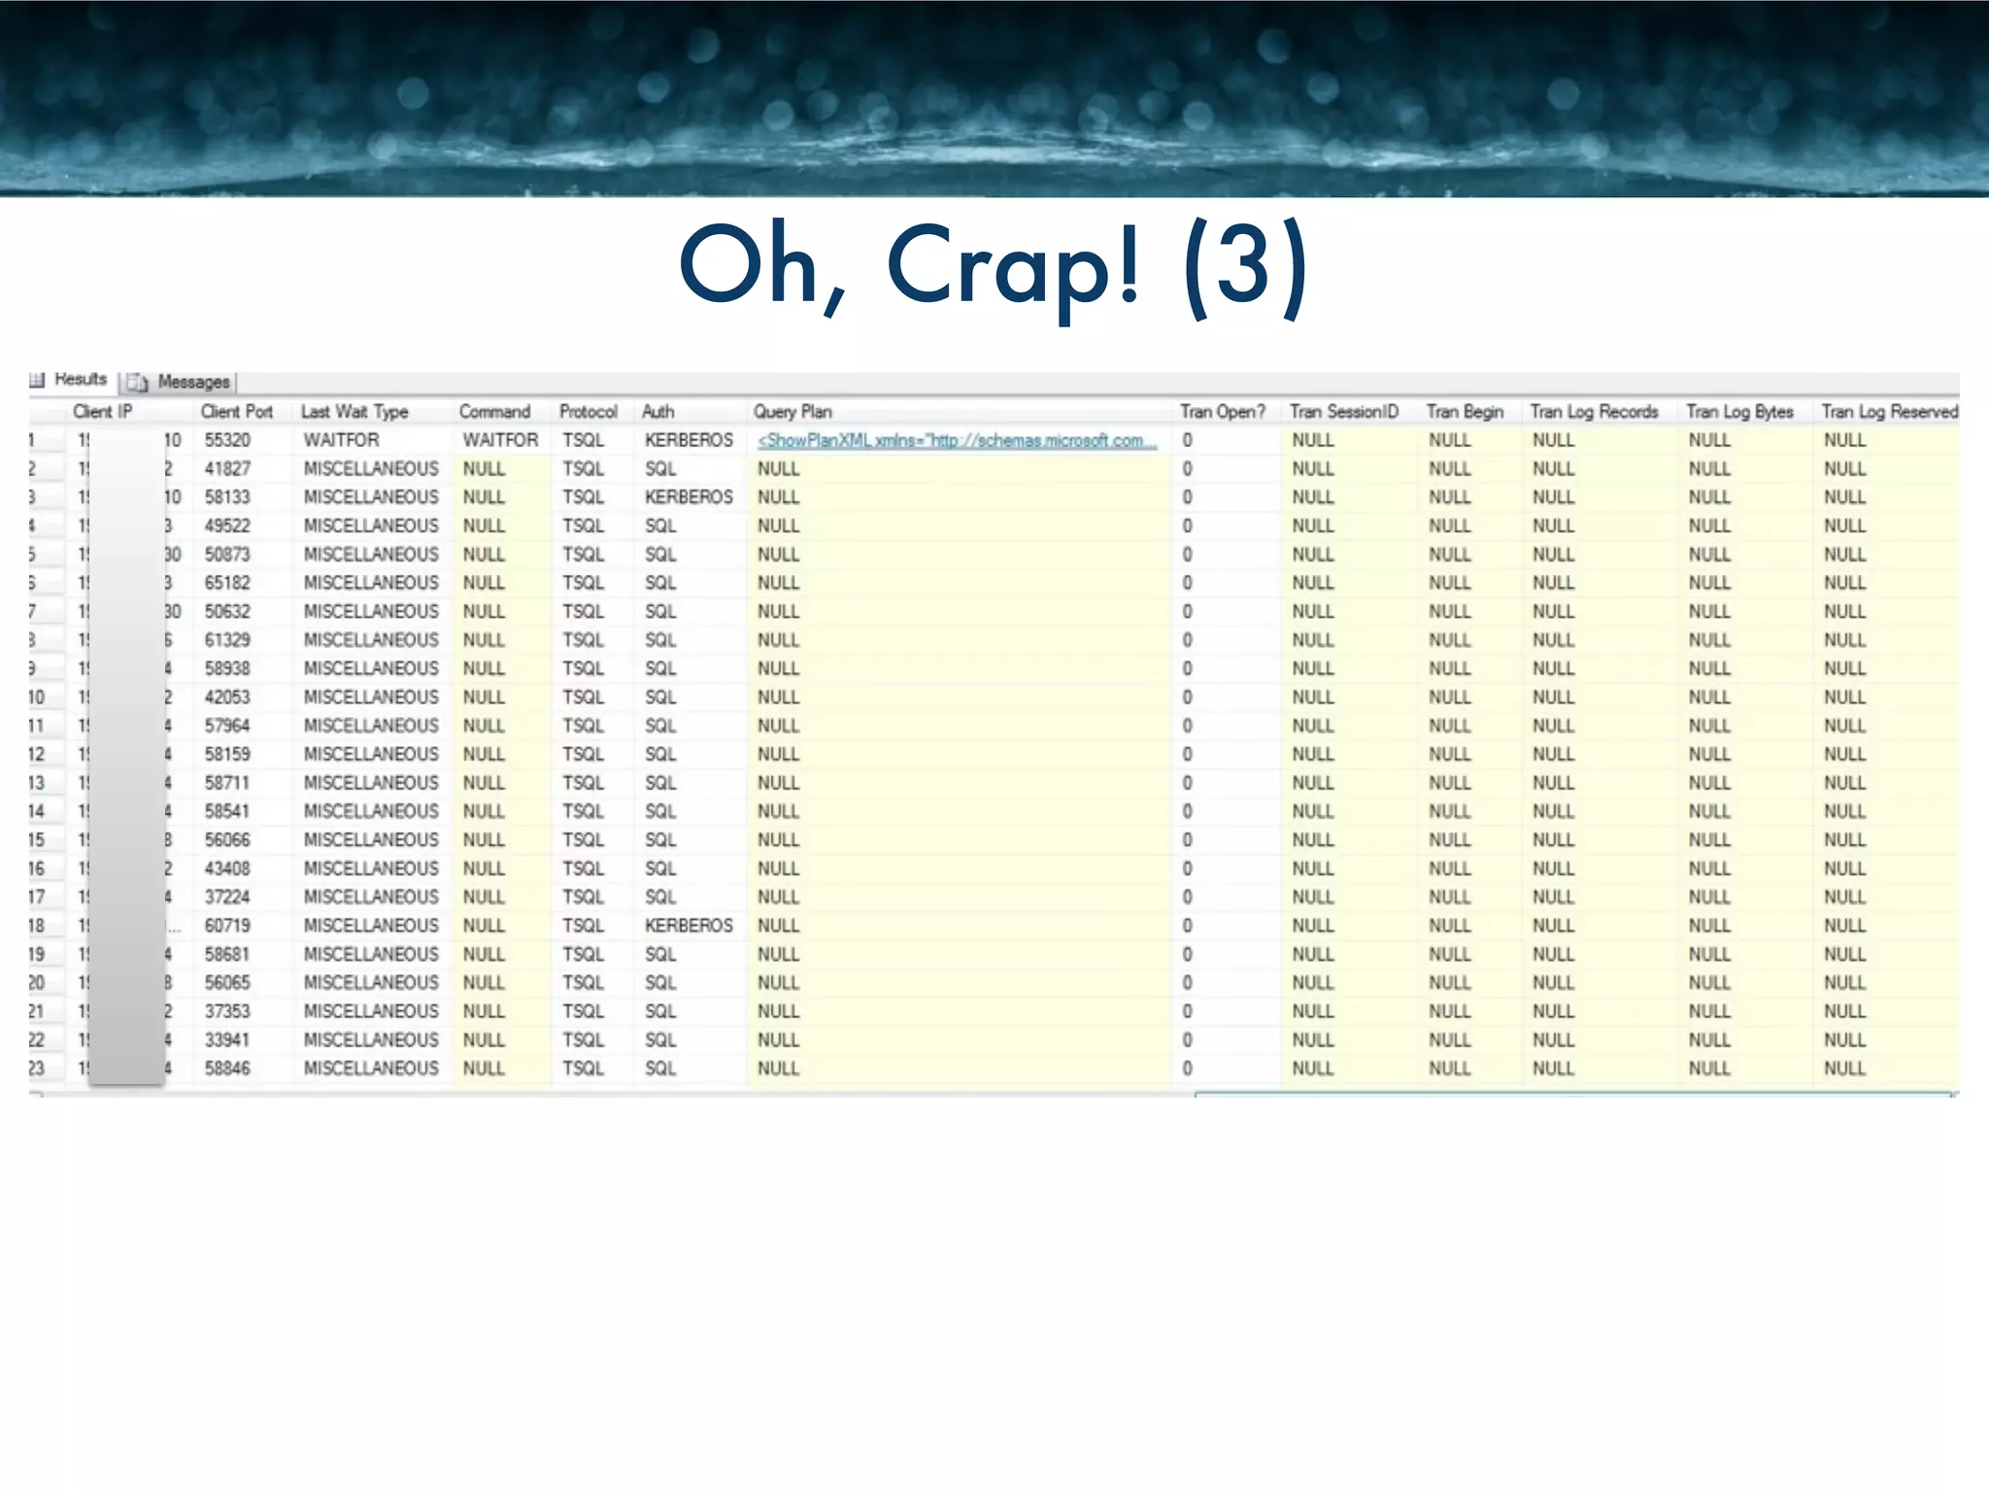Click the horizontal scrollbar below the grid

[x=1572, y=1095]
